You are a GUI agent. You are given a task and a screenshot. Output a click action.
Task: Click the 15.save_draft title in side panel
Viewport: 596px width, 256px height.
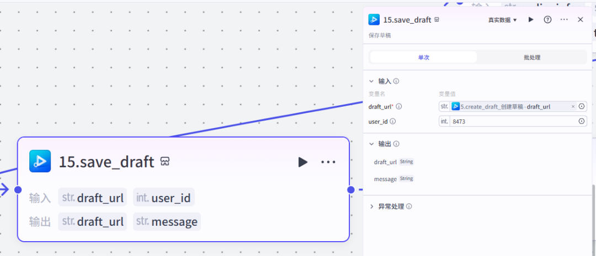pyautogui.click(x=407, y=20)
